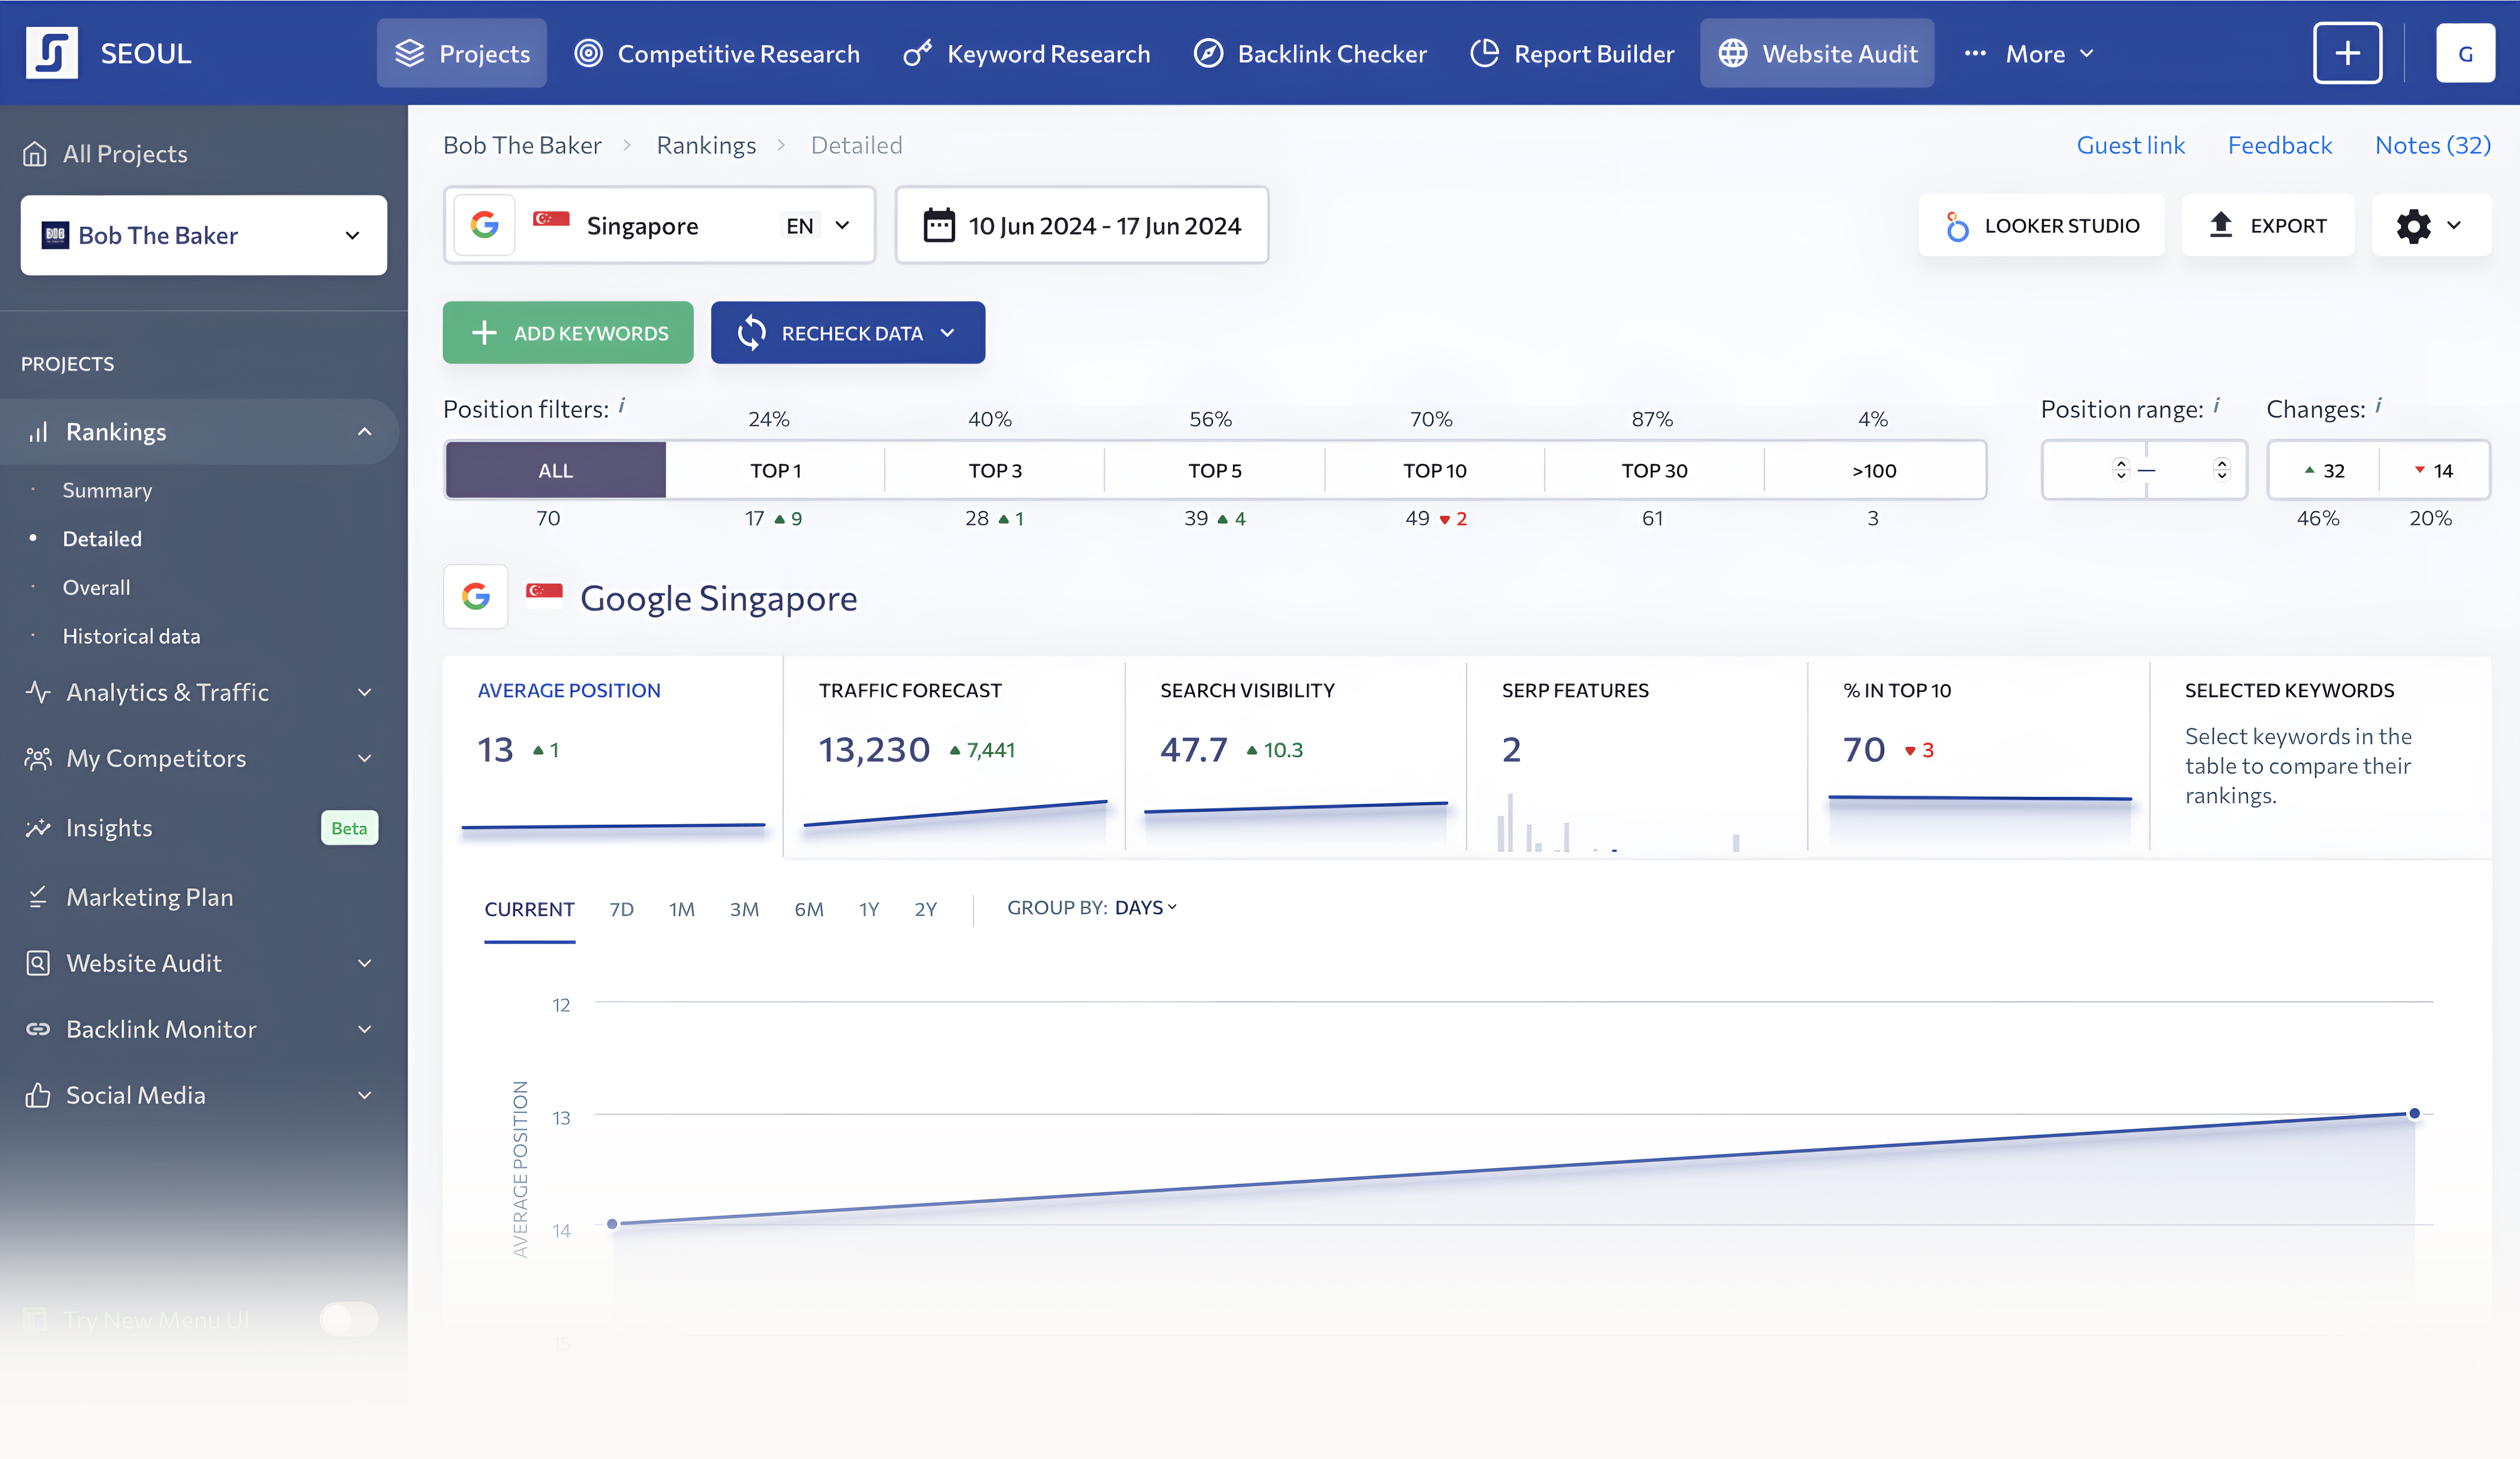The width and height of the screenshot is (2520, 1459).
Task: Open Backlink Checker in top nav
Action: [1310, 53]
